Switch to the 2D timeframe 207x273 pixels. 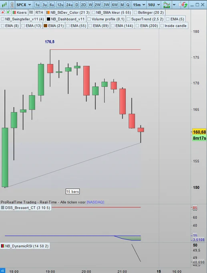coord(83,5)
